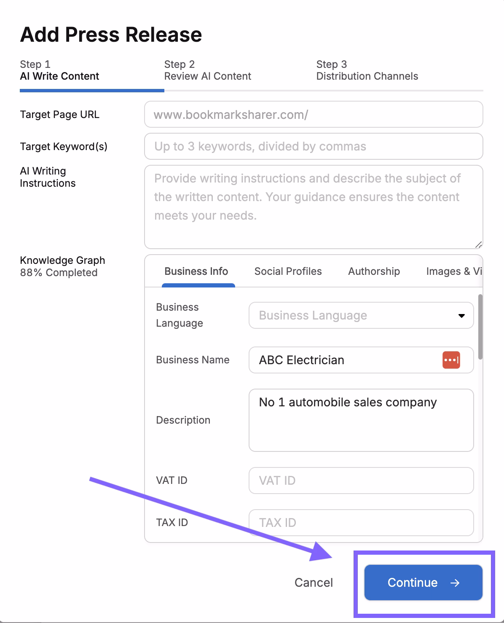504x623 pixels.
Task: Focus the Target Page URL field
Action: [x=313, y=115]
